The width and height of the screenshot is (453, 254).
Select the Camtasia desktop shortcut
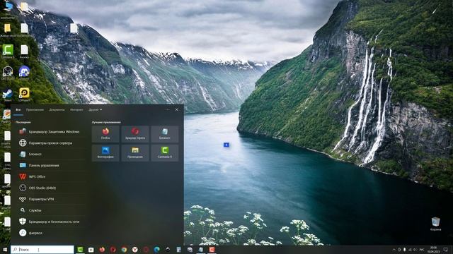click(x=8, y=52)
